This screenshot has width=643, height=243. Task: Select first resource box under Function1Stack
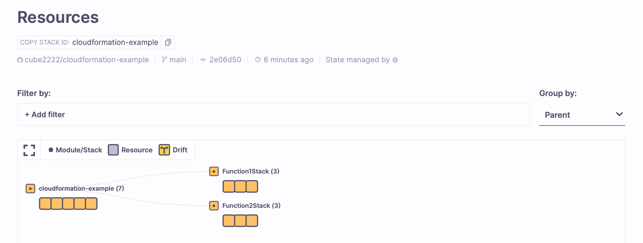pyautogui.click(x=229, y=186)
